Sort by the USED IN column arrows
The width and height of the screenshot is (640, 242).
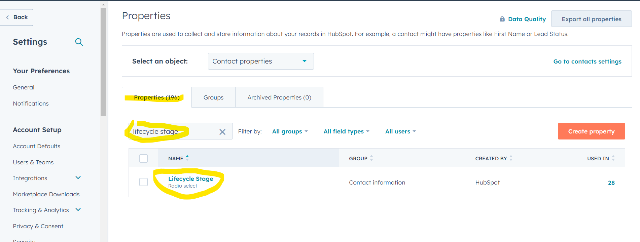(613, 158)
